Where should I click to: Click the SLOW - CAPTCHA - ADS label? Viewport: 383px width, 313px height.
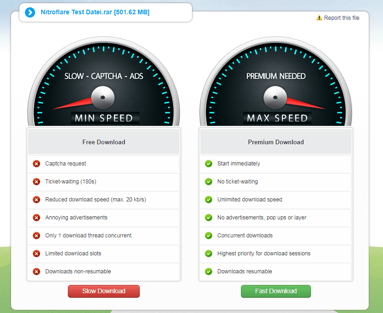click(104, 76)
